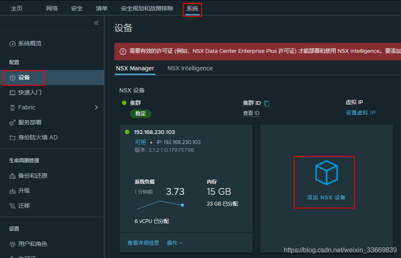Click the 添加 NSX 设备 link
Image resolution: width=401 pixels, height=258 pixels.
click(x=326, y=198)
